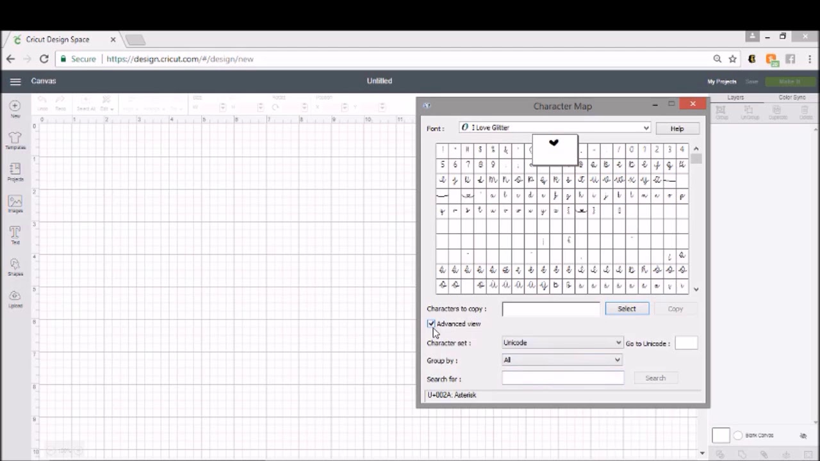Click the Help button in Character Map
Viewport: 820px width, 461px height.
[x=677, y=129]
